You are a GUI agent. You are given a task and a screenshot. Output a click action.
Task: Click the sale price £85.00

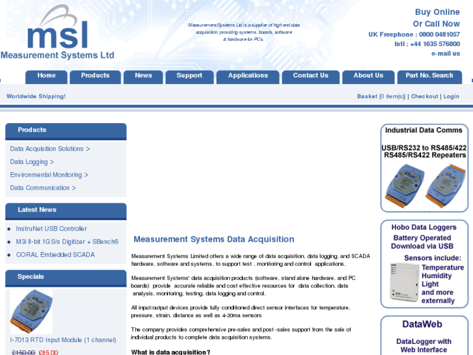click(48, 352)
